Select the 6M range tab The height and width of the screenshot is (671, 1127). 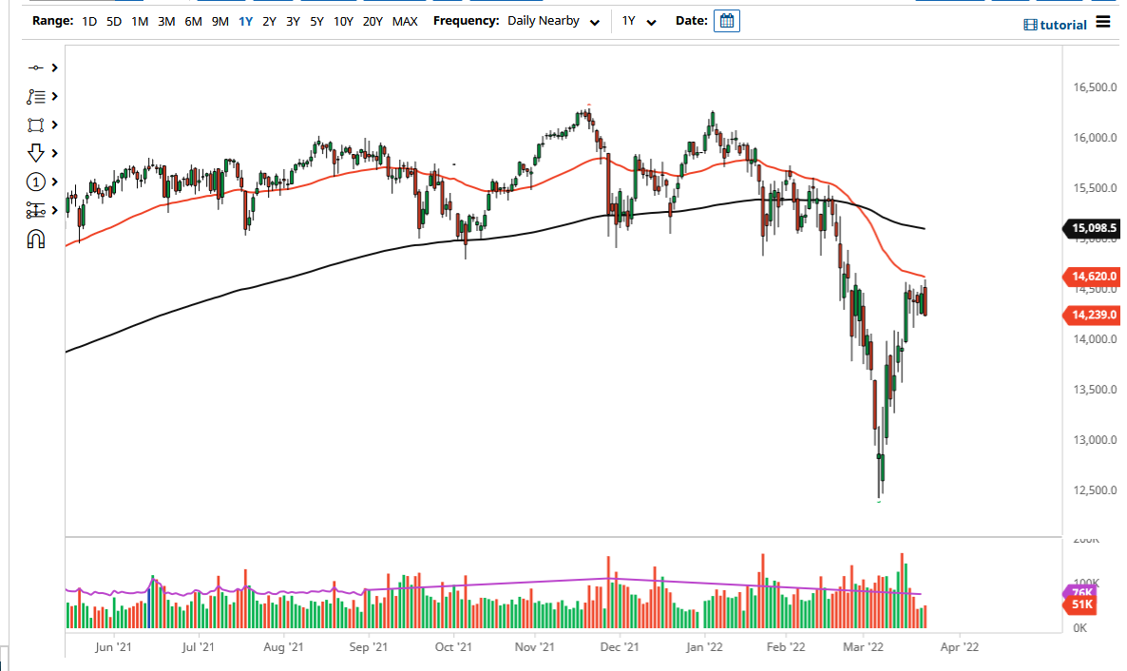(x=194, y=20)
